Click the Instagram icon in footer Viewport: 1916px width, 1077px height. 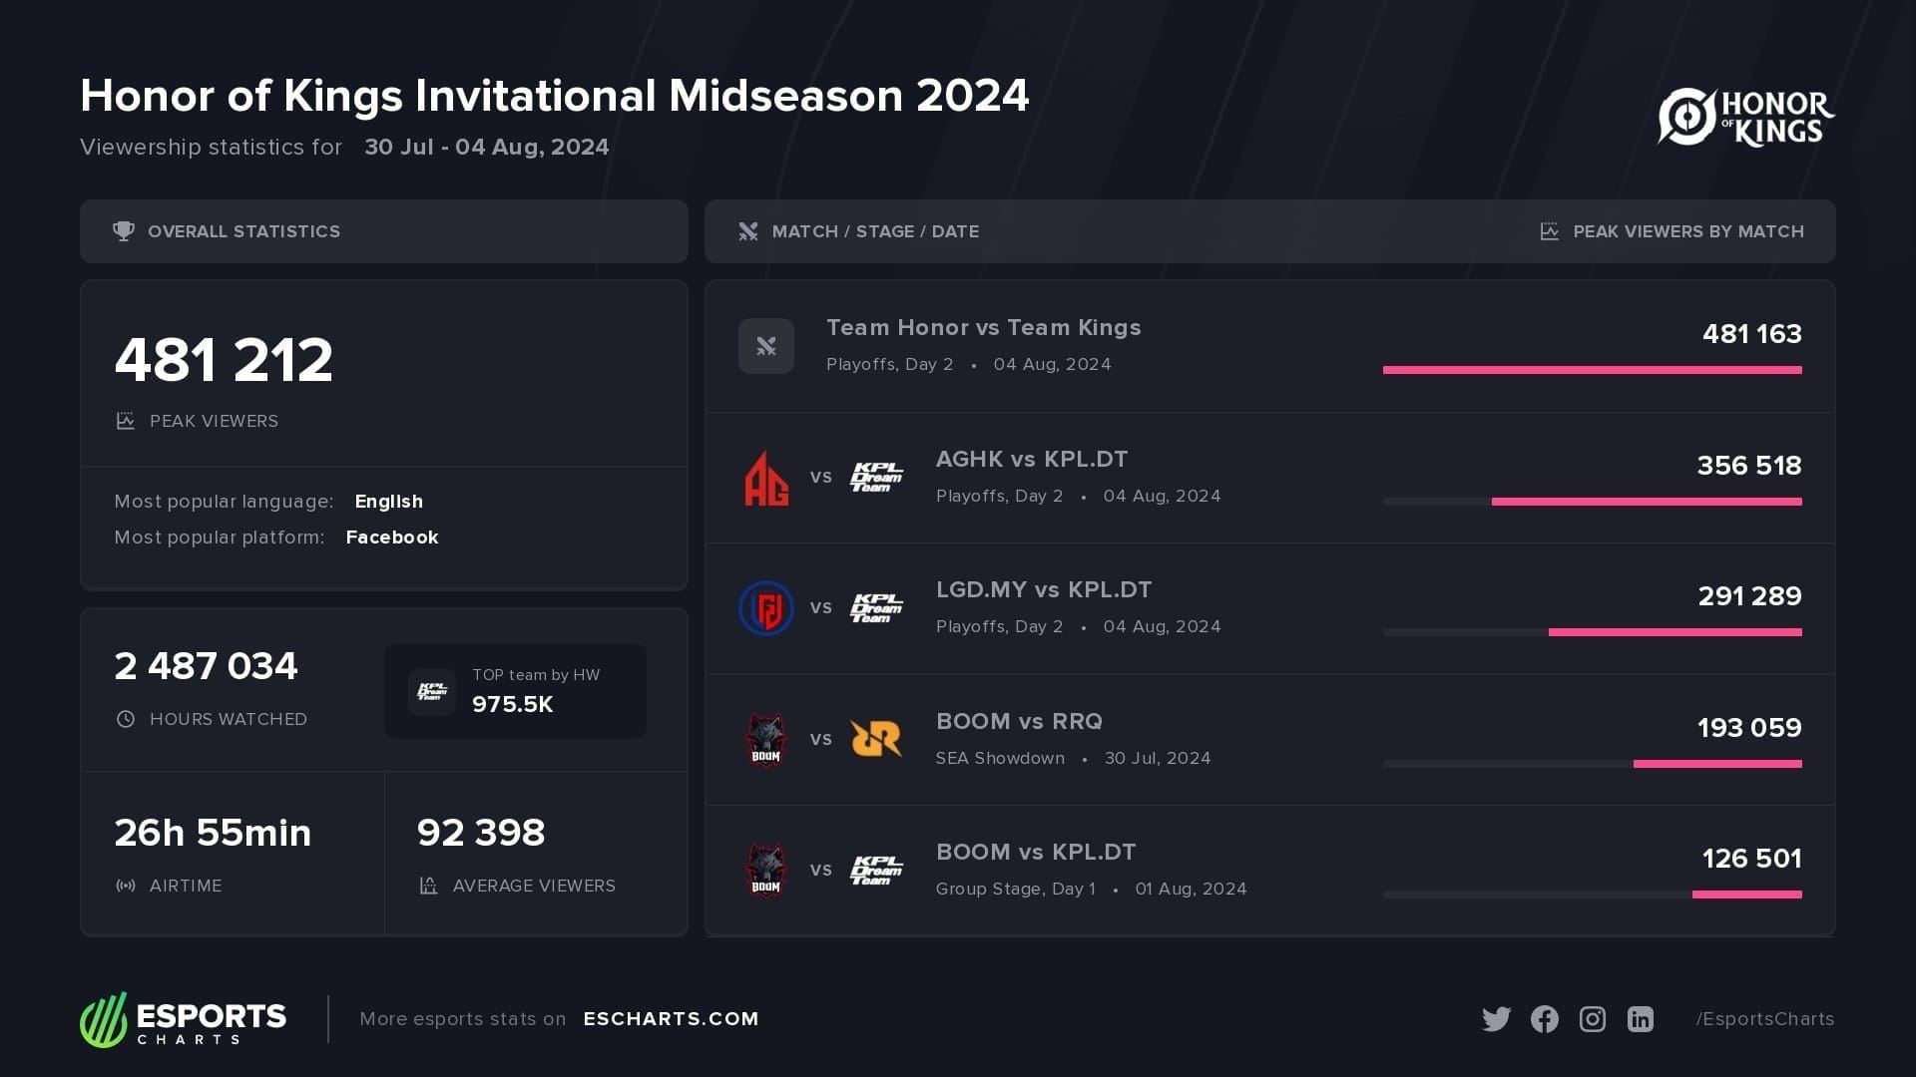point(1593,1019)
